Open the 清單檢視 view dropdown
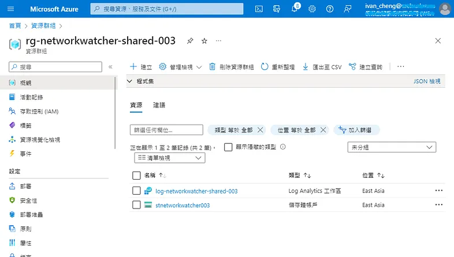 click(170, 158)
